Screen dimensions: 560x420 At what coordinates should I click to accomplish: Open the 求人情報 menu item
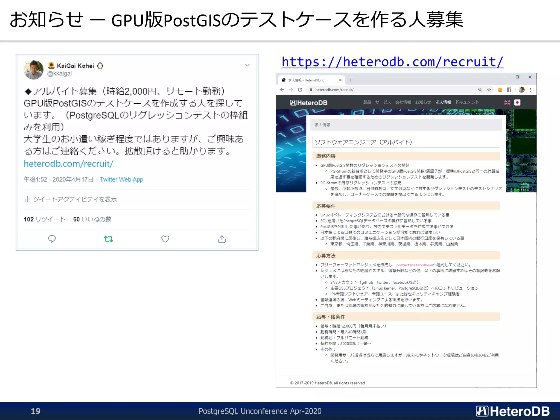[x=443, y=102]
